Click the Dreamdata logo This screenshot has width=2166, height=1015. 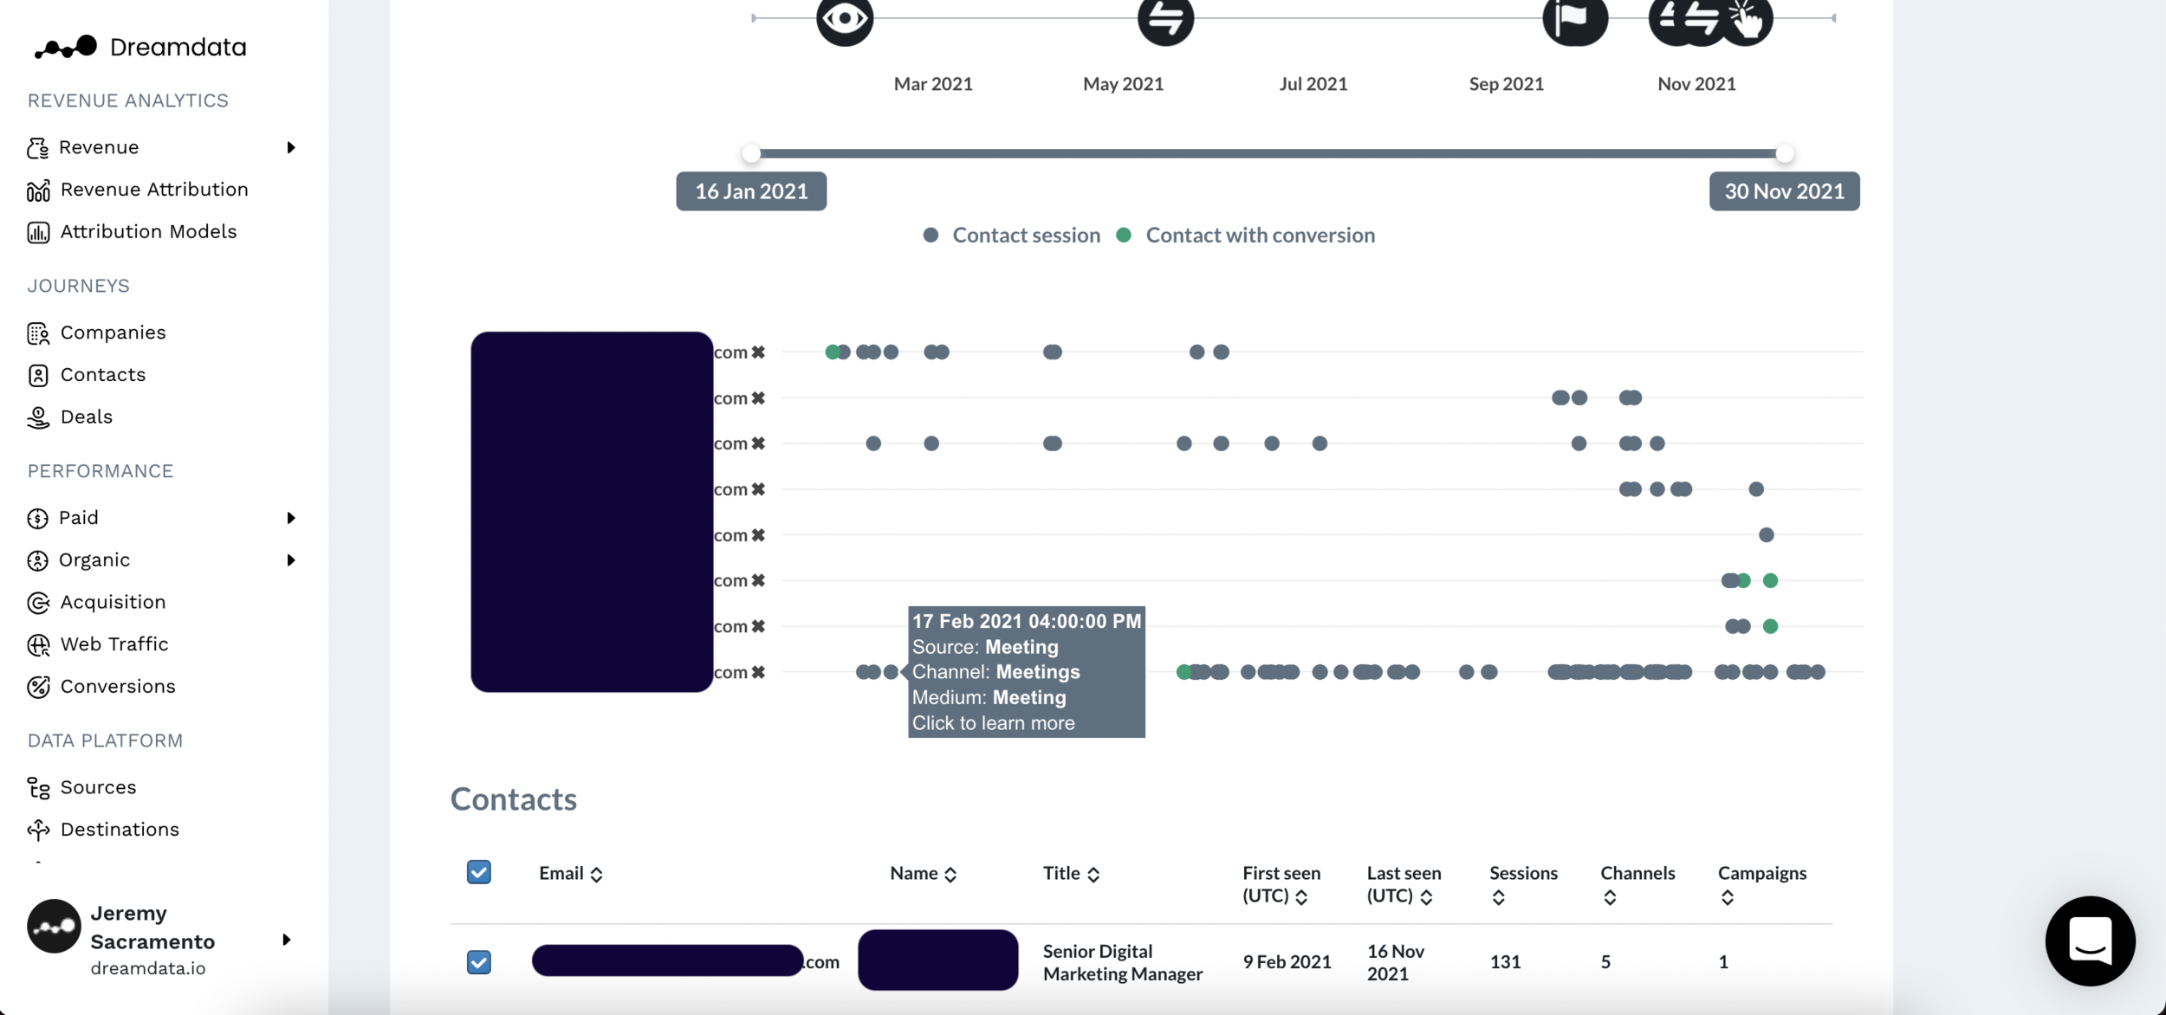pos(139,47)
